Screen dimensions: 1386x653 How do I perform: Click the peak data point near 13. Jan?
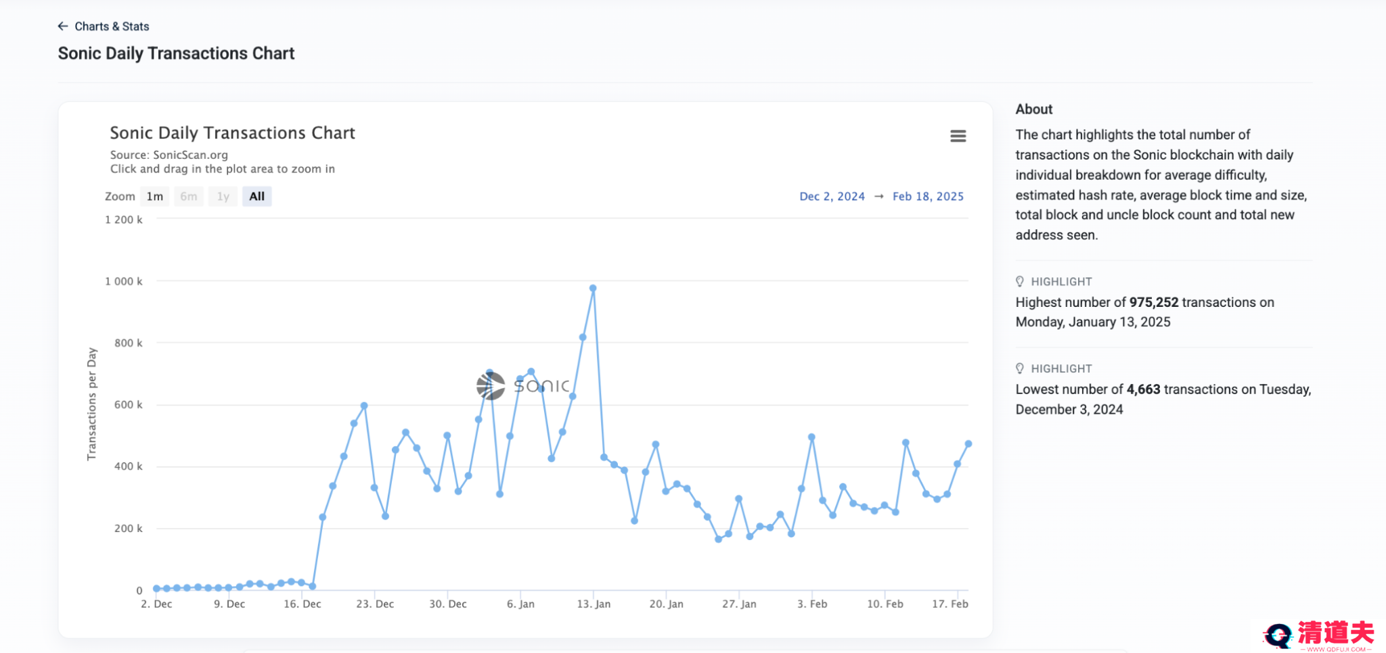(x=593, y=288)
